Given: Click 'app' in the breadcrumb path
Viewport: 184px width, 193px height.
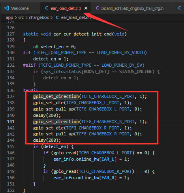Looking at the screenshot, I should pos(9,17).
